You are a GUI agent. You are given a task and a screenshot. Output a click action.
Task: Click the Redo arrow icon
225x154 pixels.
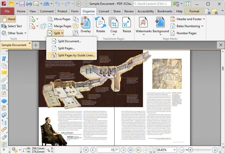coord(67,4)
